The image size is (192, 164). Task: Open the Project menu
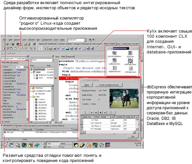click(x=32, y=40)
